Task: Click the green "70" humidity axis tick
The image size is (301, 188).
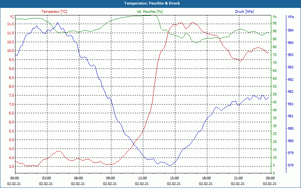Action: [275, 63]
